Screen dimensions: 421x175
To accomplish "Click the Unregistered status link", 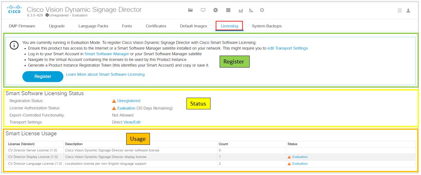I will [129, 101].
